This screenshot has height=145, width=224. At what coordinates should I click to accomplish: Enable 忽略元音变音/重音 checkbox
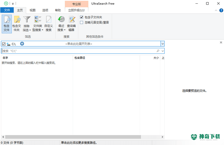[x=81, y=22]
